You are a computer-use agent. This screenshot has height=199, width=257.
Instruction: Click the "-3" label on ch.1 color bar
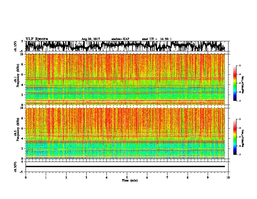[x=239, y=66]
